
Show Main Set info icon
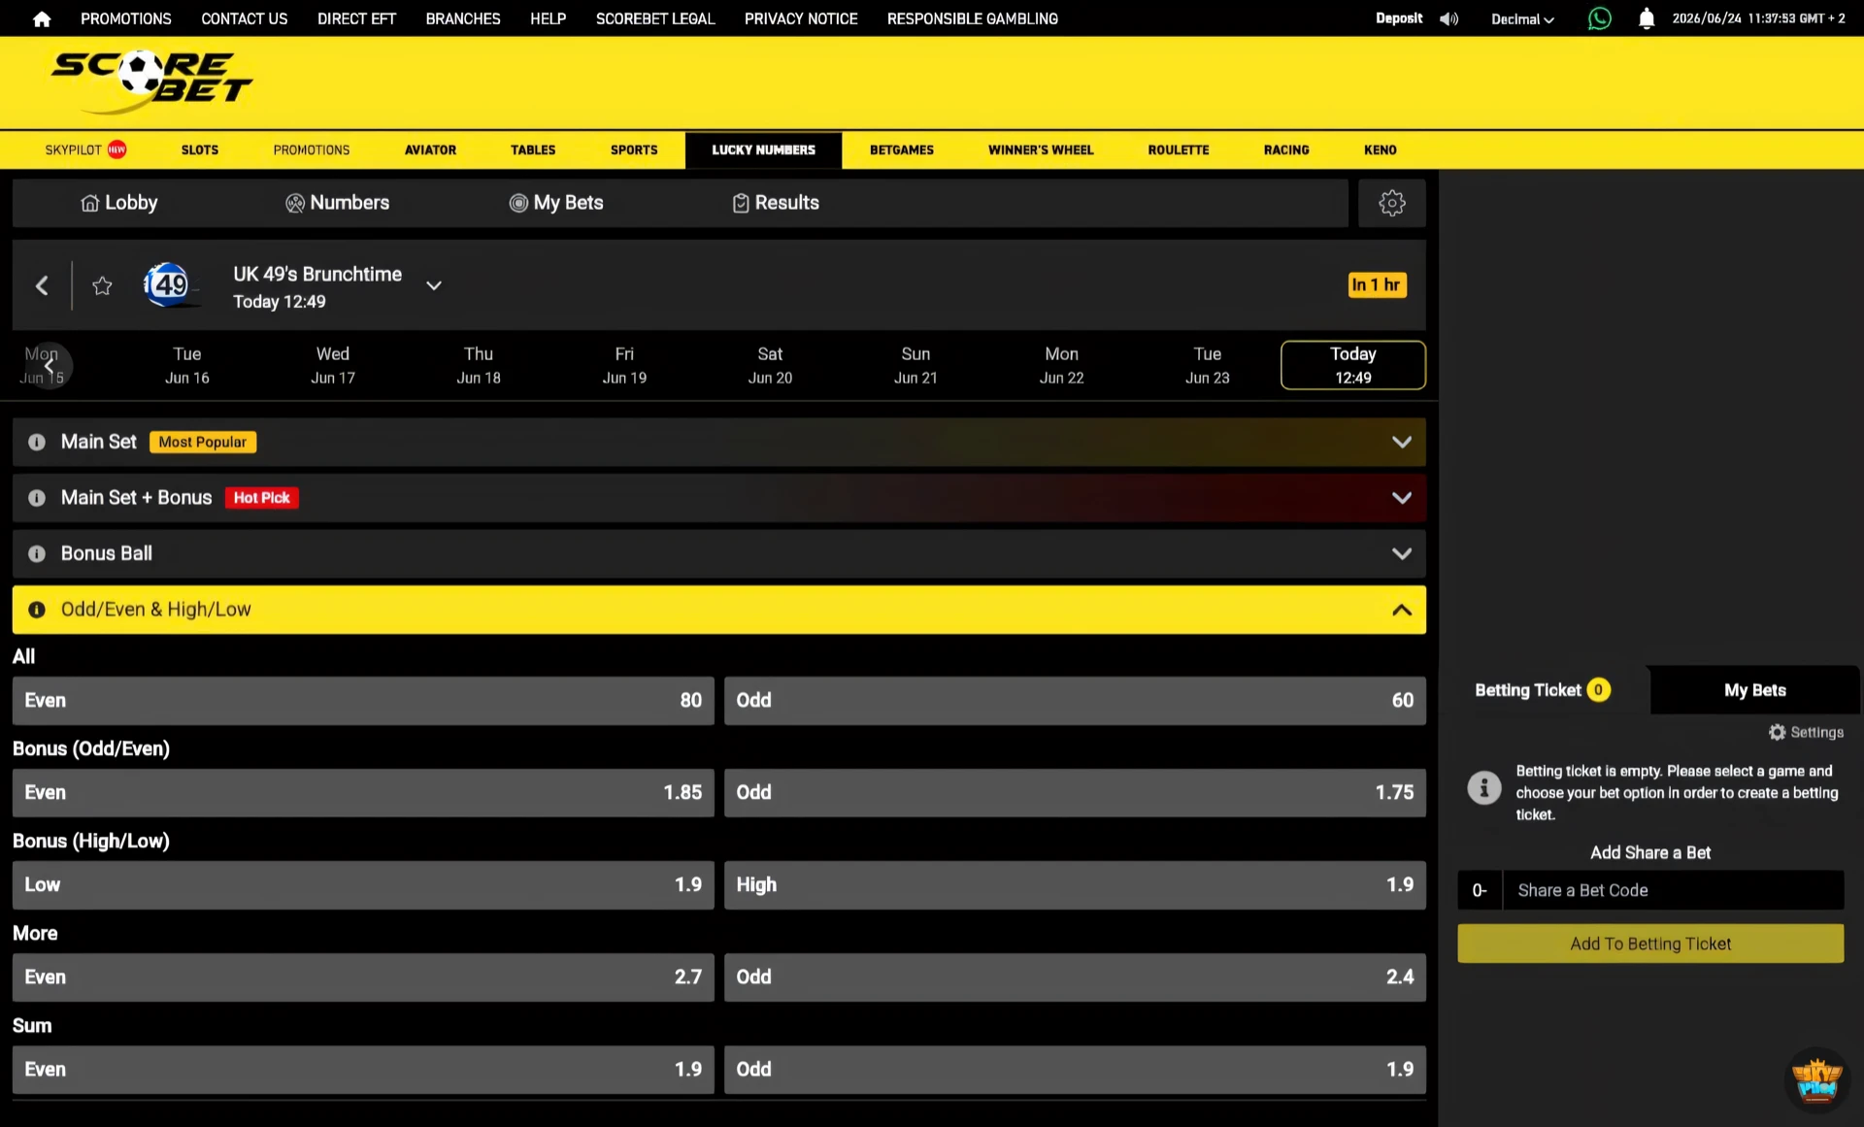click(x=37, y=442)
